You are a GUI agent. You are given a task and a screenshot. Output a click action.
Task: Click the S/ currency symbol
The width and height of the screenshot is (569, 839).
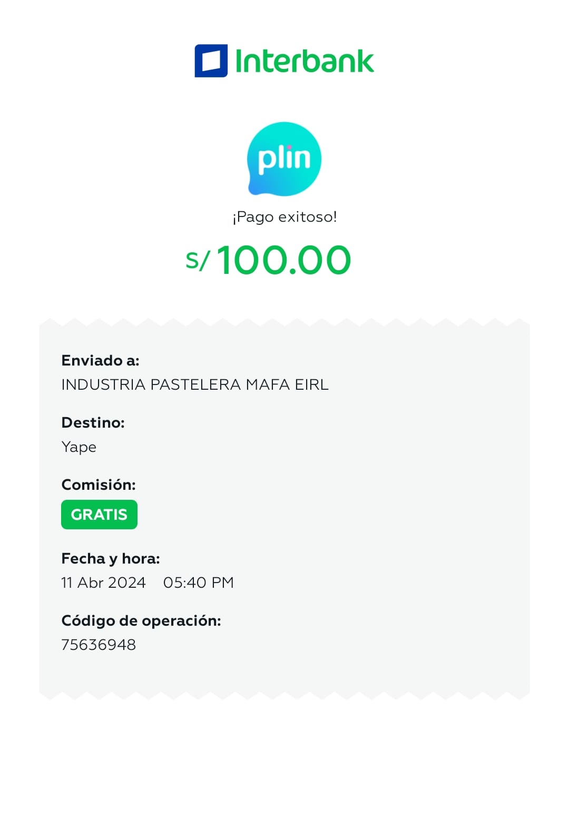coord(198,260)
